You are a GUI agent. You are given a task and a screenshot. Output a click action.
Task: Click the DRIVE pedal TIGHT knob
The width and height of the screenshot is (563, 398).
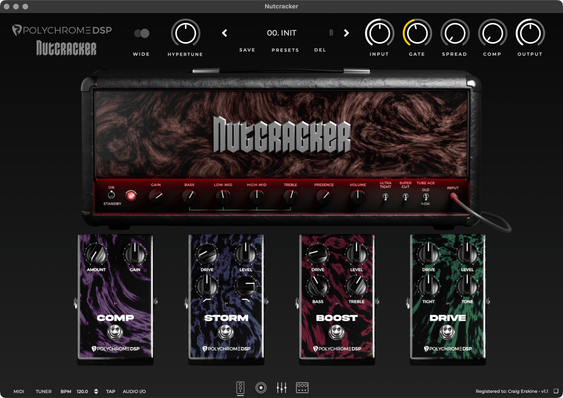pos(429,286)
